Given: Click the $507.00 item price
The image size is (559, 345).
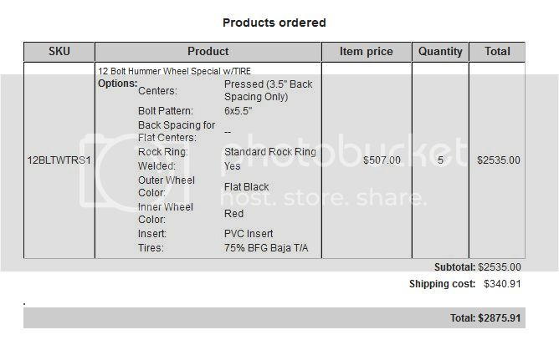Looking at the screenshot, I should coord(382,160).
